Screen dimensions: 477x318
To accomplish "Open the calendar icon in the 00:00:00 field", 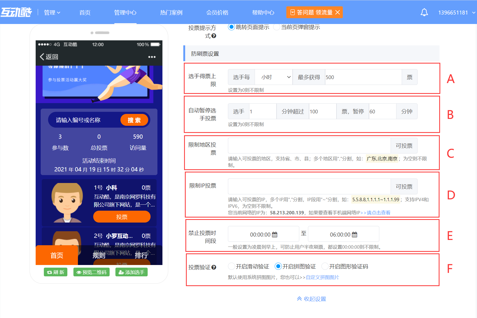I will 275,234.
